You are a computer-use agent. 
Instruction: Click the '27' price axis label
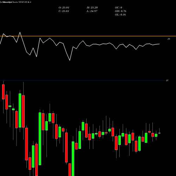[167, 81]
